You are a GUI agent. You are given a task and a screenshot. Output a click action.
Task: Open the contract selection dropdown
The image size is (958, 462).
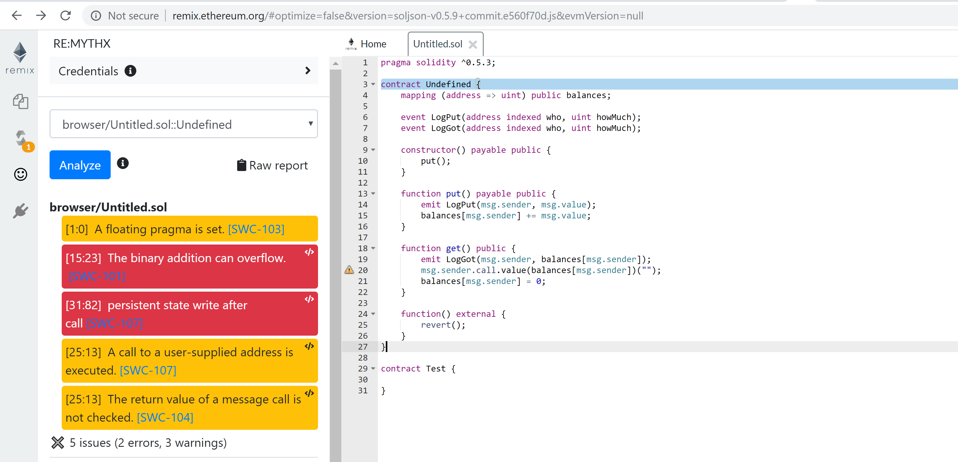[183, 124]
